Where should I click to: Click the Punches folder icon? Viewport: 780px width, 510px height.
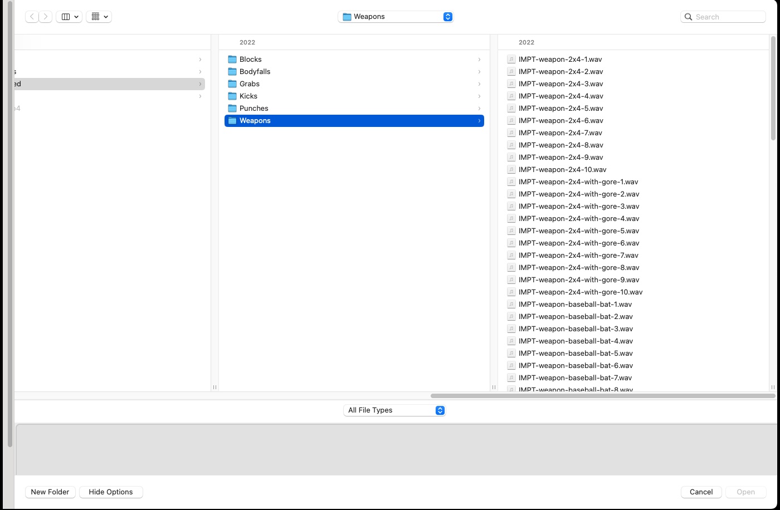[x=232, y=108]
